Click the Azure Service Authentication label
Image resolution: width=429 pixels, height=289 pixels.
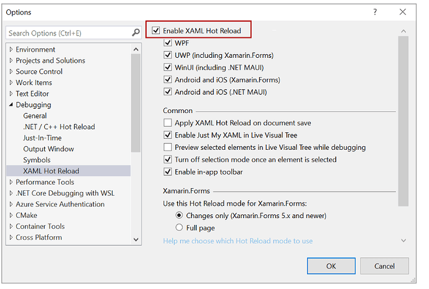click(x=60, y=204)
